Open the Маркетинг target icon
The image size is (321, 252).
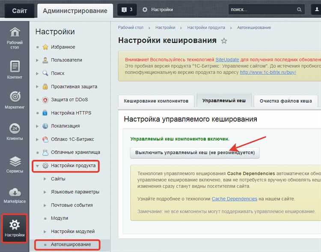click(x=15, y=96)
